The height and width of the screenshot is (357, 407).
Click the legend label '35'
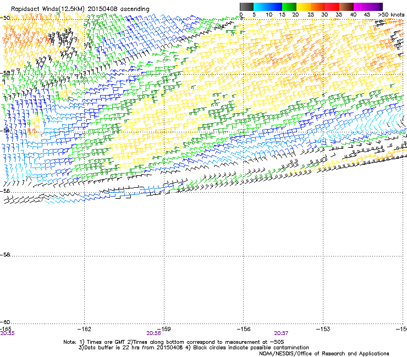tap(339, 15)
